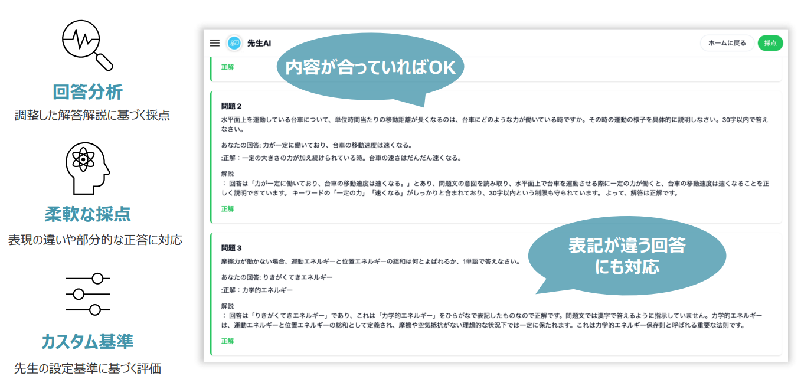Screen dimensions: 801x376
Task: Click the green 正解 result under 問題 3
Action: [x=227, y=341]
